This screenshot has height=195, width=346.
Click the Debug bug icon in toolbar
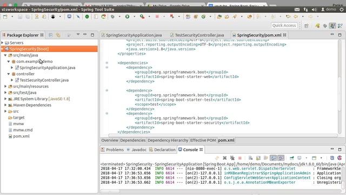point(112,17)
